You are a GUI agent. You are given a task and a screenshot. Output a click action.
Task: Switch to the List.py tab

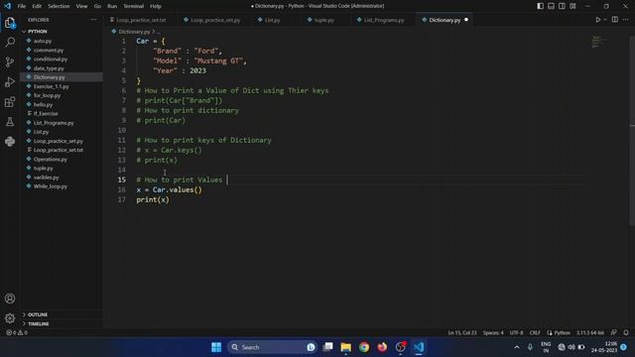(272, 20)
